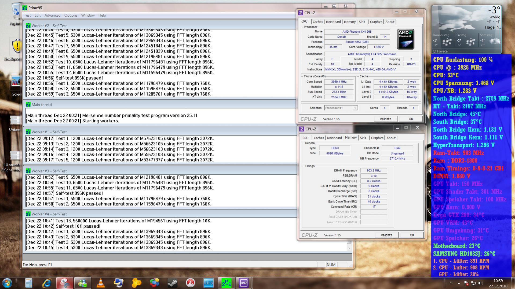Switch to SPD tab in lower CPU-Z
This screenshot has width=515, height=289.
pos(363,138)
